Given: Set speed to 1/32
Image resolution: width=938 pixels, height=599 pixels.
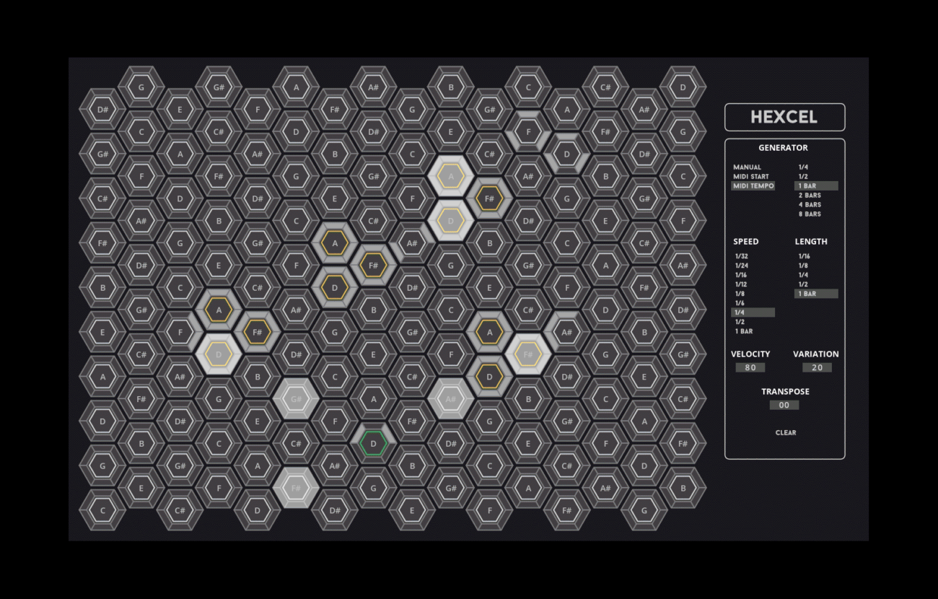Looking at the screenshot, I should [741, 256].
